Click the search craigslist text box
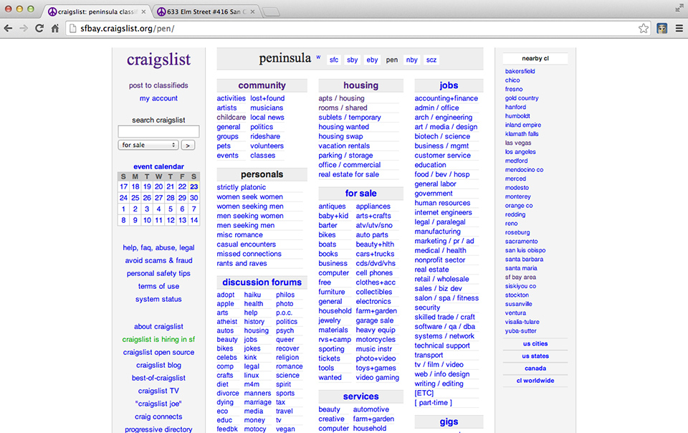 point(158,131)
